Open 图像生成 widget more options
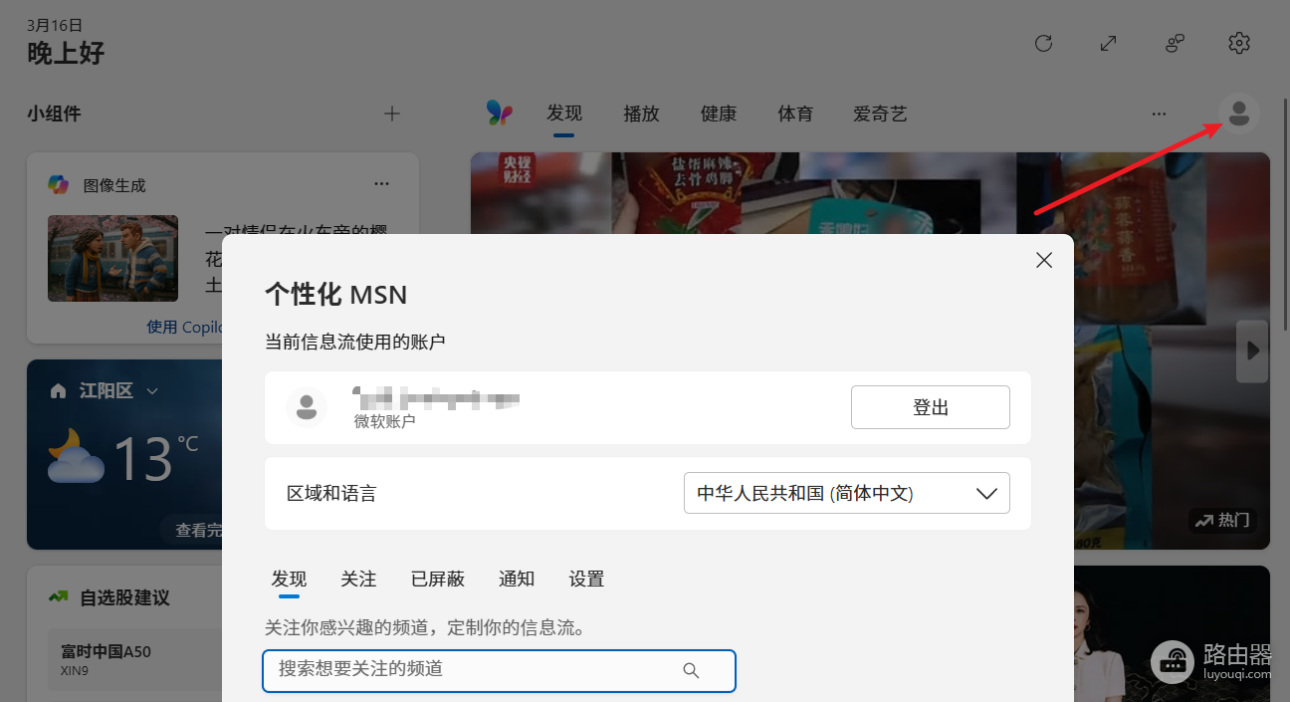 pyautogui.click(x=381, y=184)
